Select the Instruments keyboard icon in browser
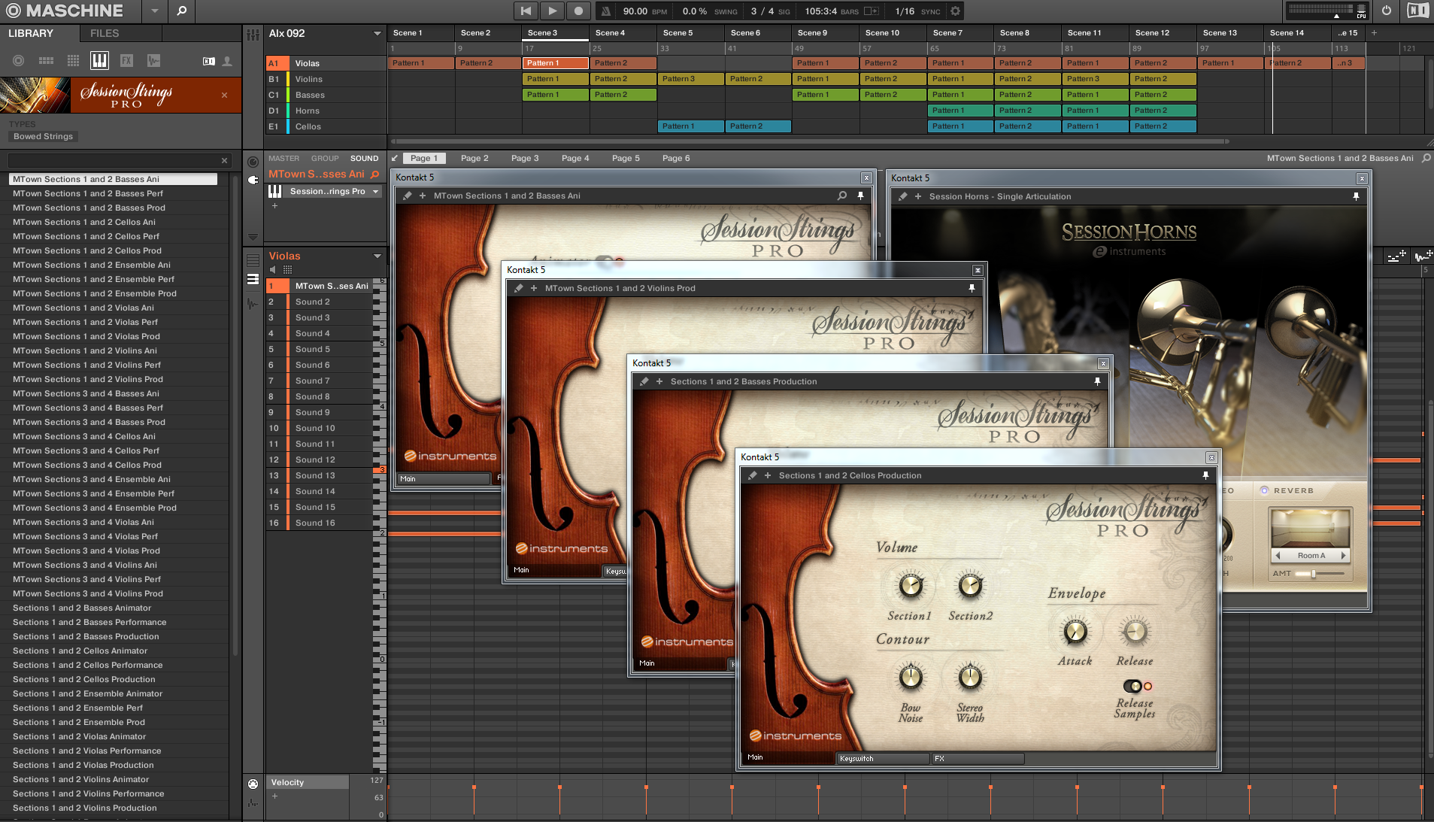Screen dimensions: 1434x822 point(99,61)
